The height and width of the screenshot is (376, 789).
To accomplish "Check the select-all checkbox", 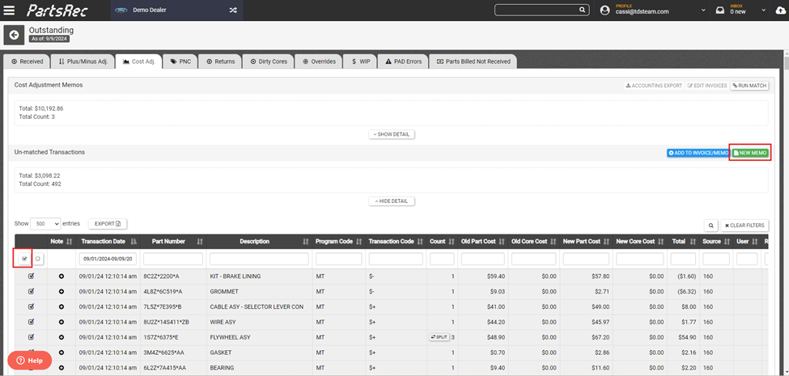I will 24,259.
